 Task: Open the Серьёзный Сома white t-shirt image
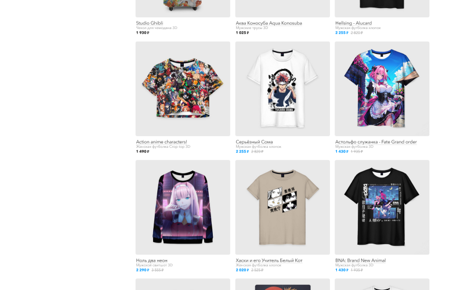(282, 89)
